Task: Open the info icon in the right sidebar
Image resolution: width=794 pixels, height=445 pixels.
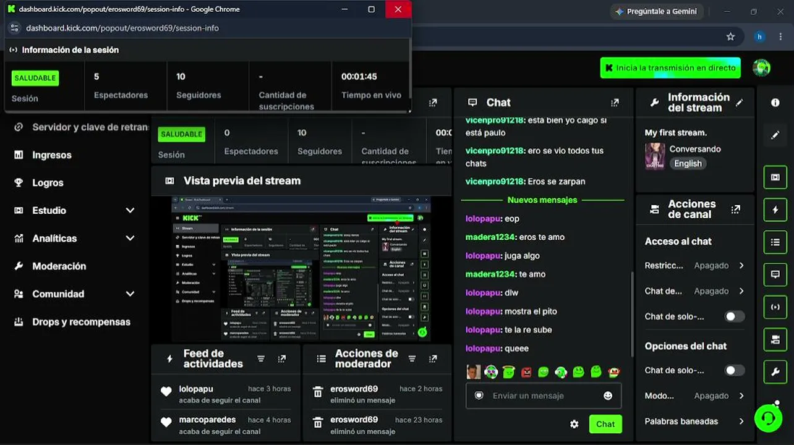Action: (775, 103)
